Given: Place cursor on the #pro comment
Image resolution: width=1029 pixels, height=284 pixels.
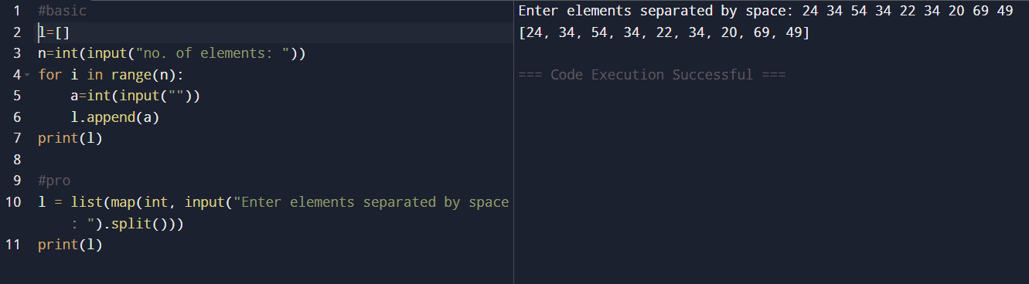Looking at the screenshot, I should [54, 181].
